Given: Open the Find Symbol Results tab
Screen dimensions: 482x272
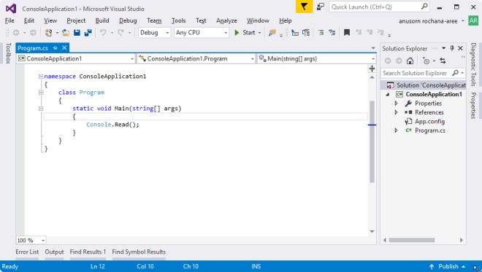Looking at the screenshot, I should click(x=139, y=252).
